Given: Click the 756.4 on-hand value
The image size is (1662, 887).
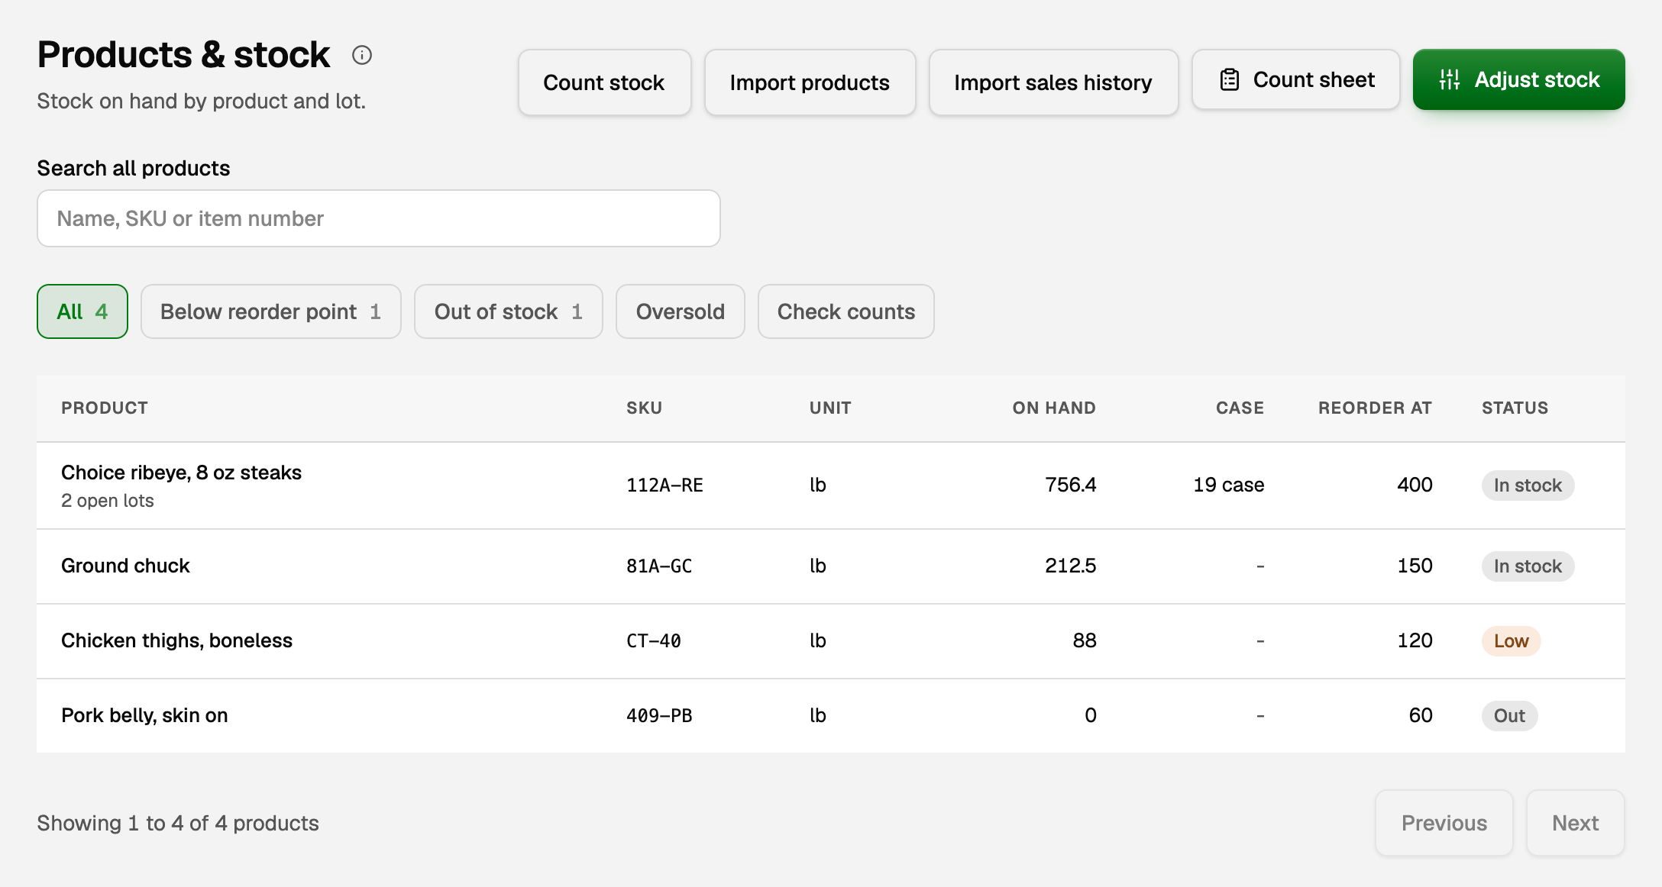Looking at the screenshot, I should [x=1070, y=485].
